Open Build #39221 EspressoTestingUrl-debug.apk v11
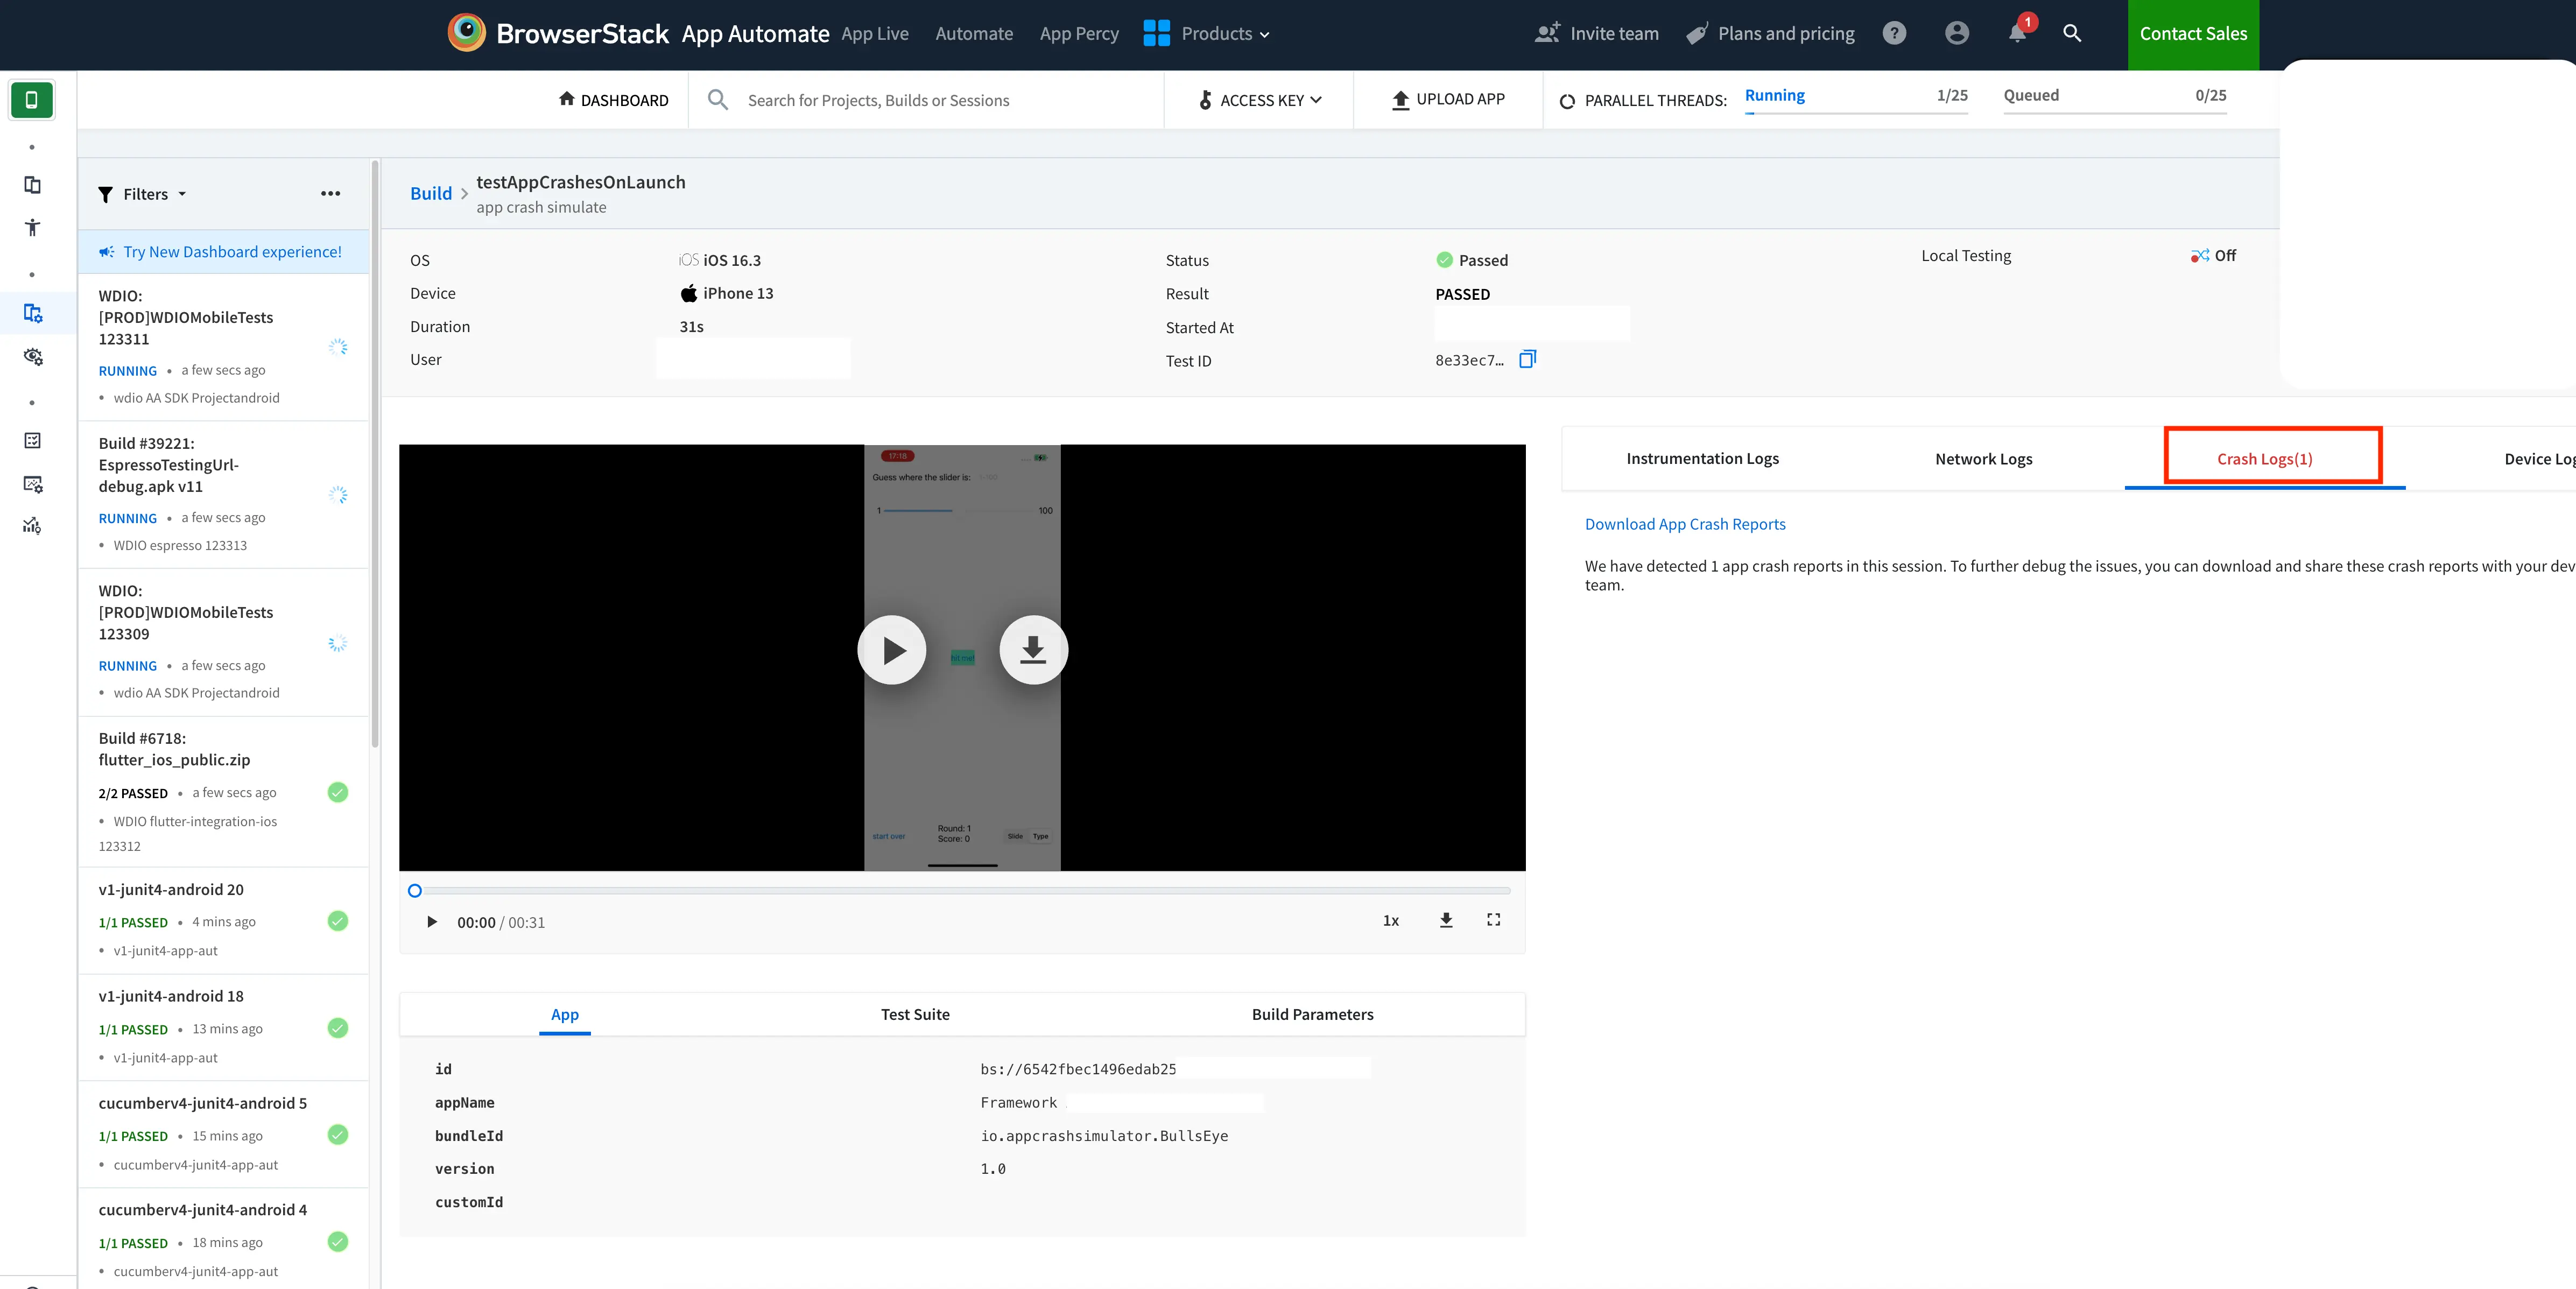Image resolution: width=2576 pixels, height=1289 pixels. tap(224, 495)
